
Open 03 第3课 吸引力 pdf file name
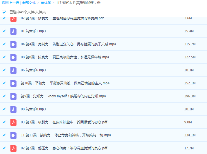click(64, 122)
